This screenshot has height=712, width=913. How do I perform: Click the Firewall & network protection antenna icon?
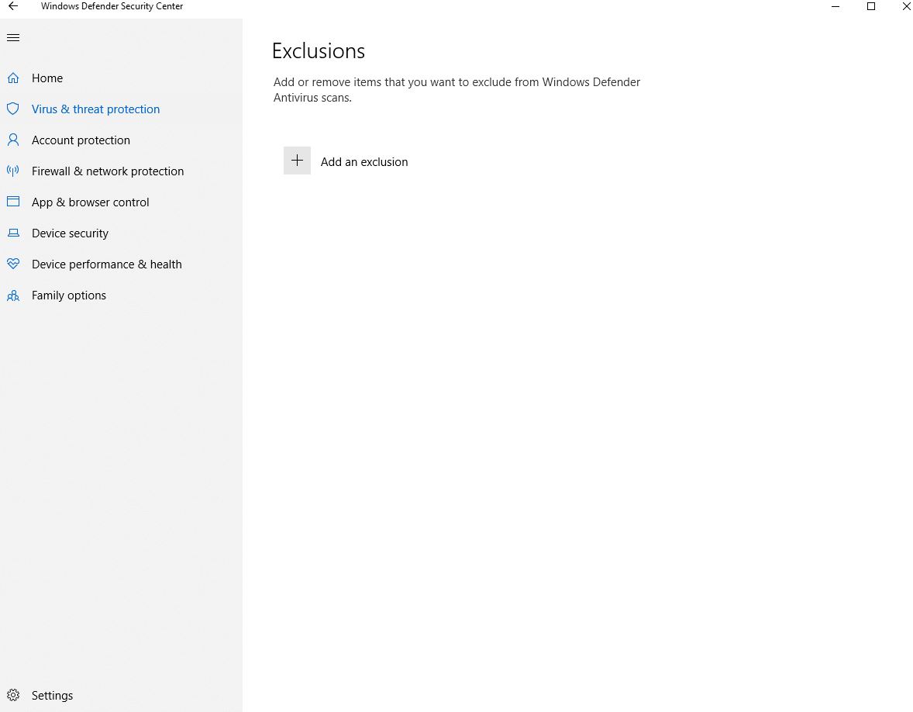[13, 171]
